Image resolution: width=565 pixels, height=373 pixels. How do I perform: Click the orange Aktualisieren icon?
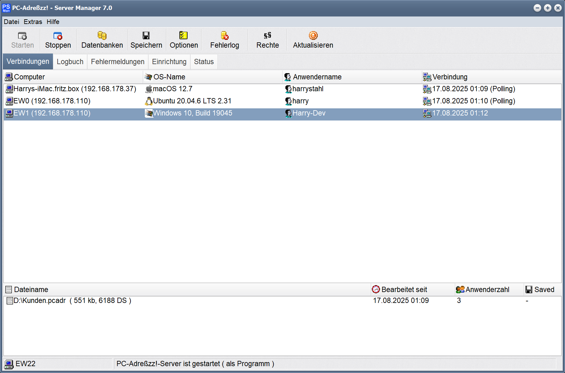point(313,35)
